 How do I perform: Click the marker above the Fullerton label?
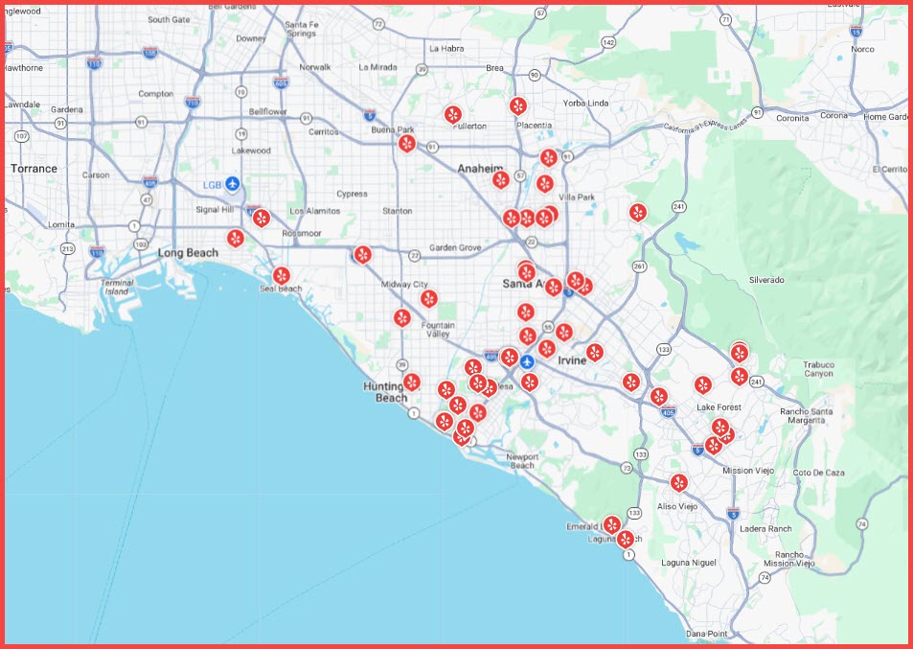click(453, 114)
